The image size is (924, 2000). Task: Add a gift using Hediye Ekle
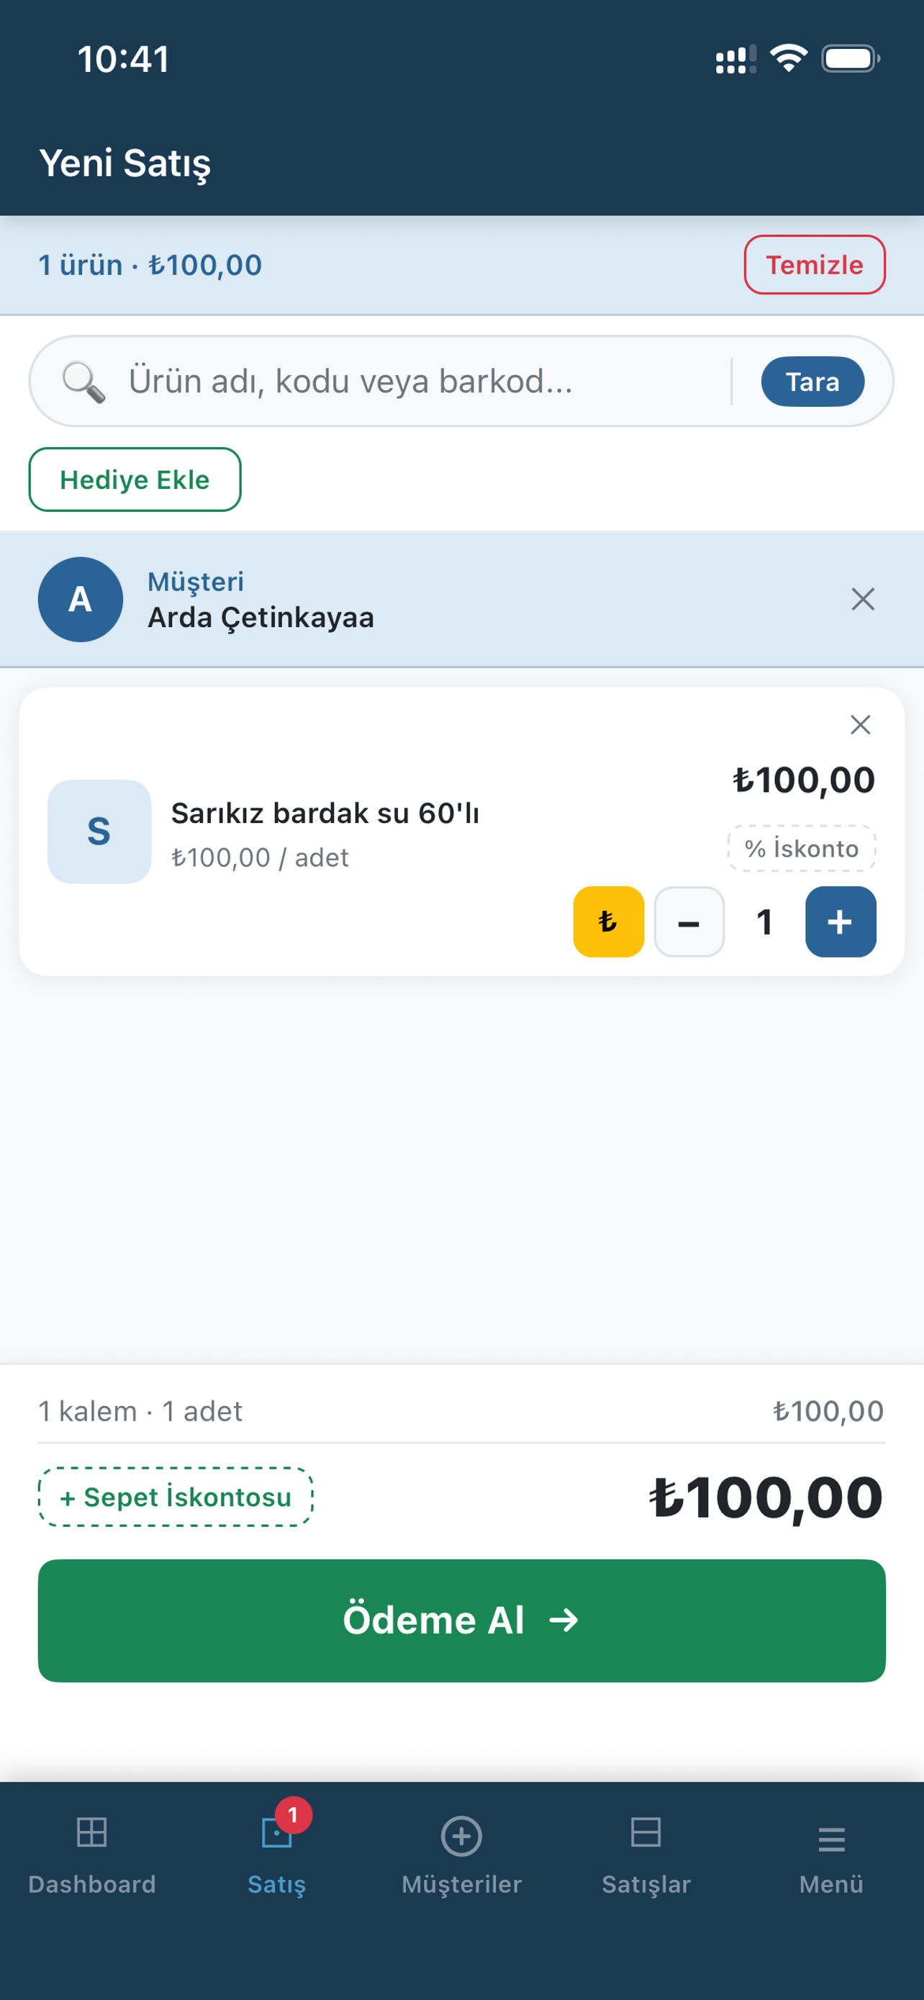(135, 479)
